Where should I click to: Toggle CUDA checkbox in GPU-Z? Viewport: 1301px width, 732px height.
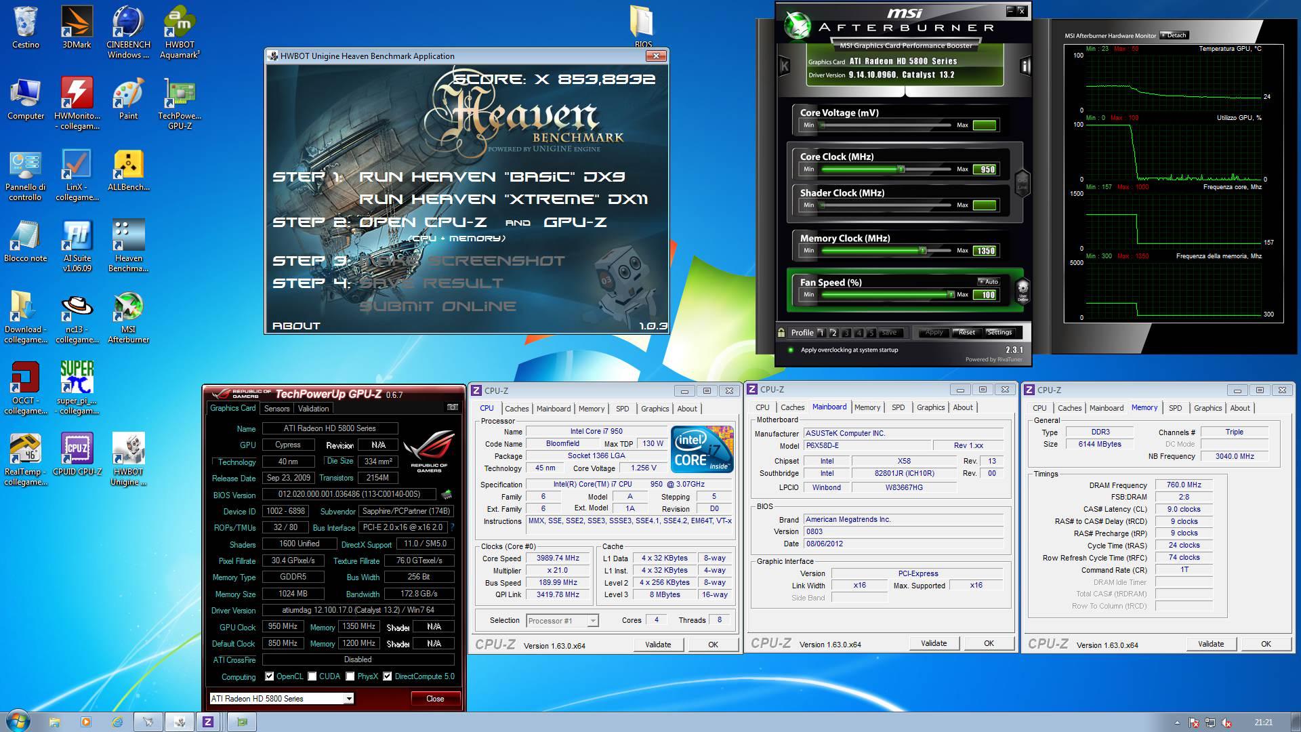(312, 676)
